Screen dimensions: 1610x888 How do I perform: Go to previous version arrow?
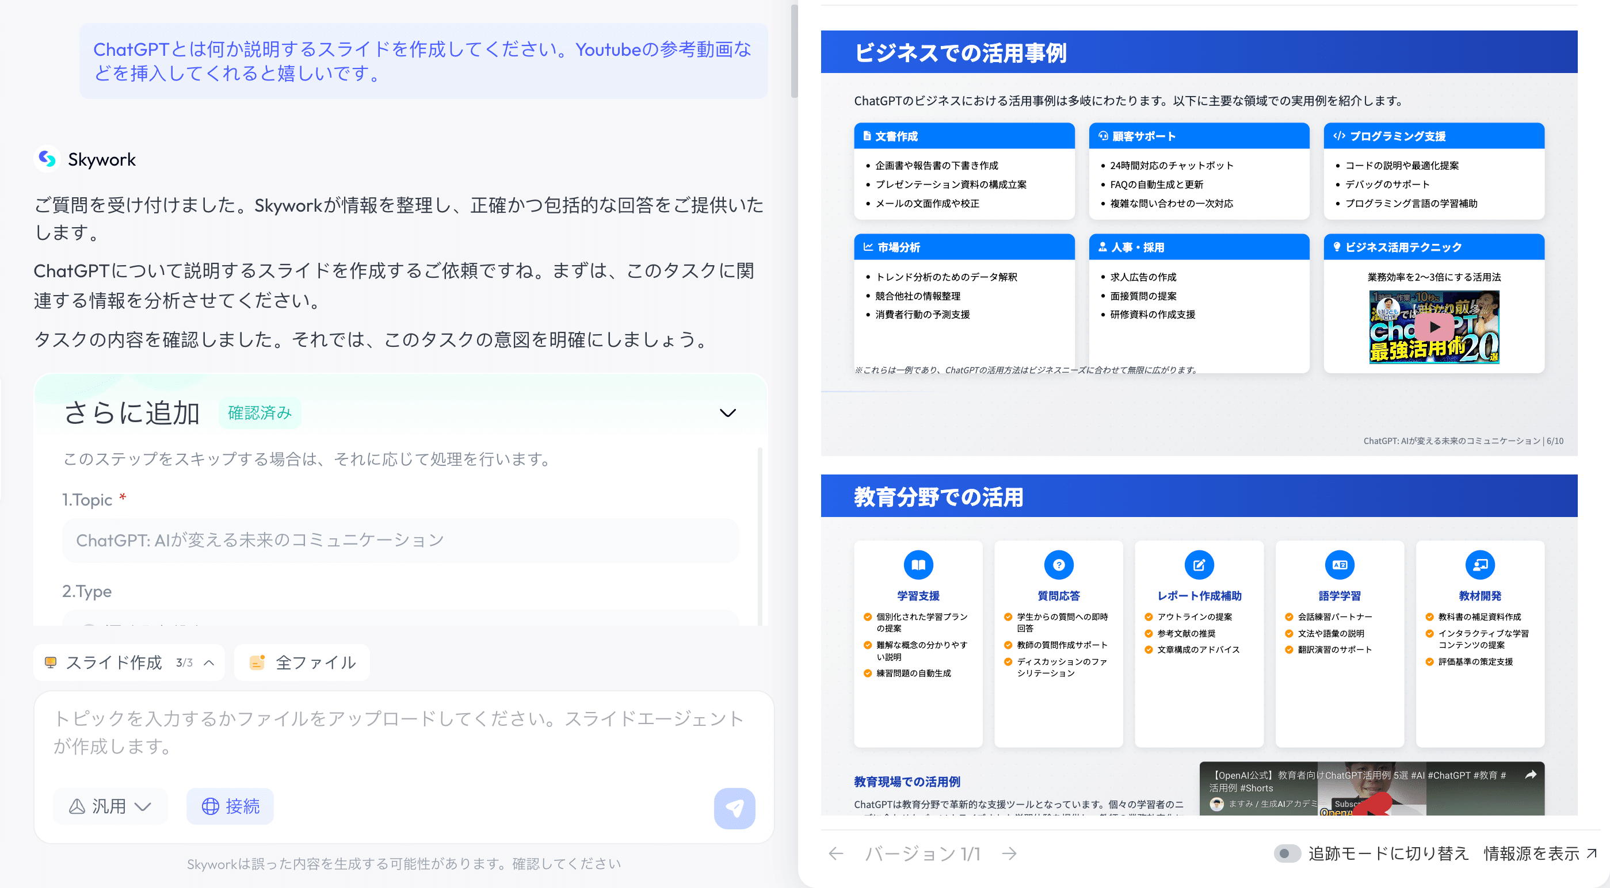[835, 853]
